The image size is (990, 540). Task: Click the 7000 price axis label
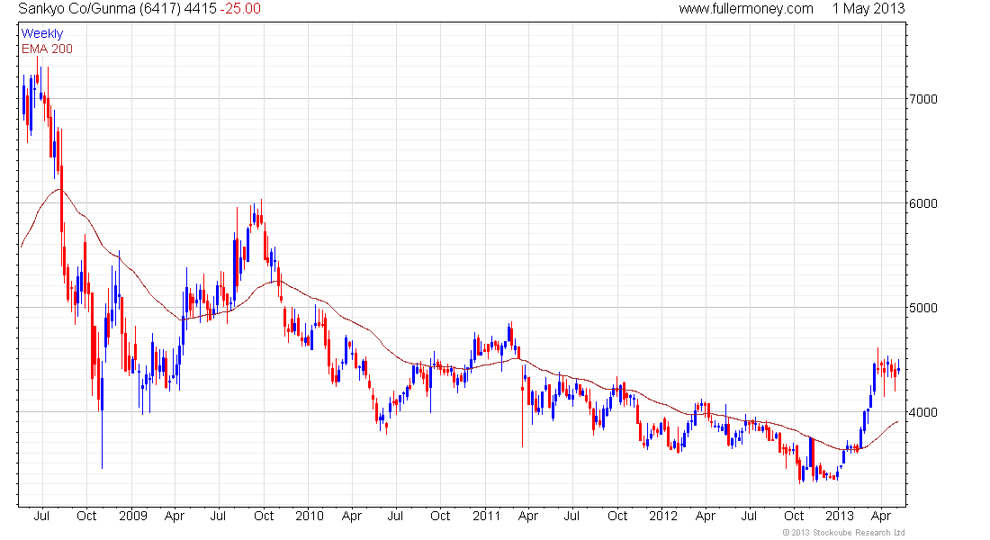923,99
